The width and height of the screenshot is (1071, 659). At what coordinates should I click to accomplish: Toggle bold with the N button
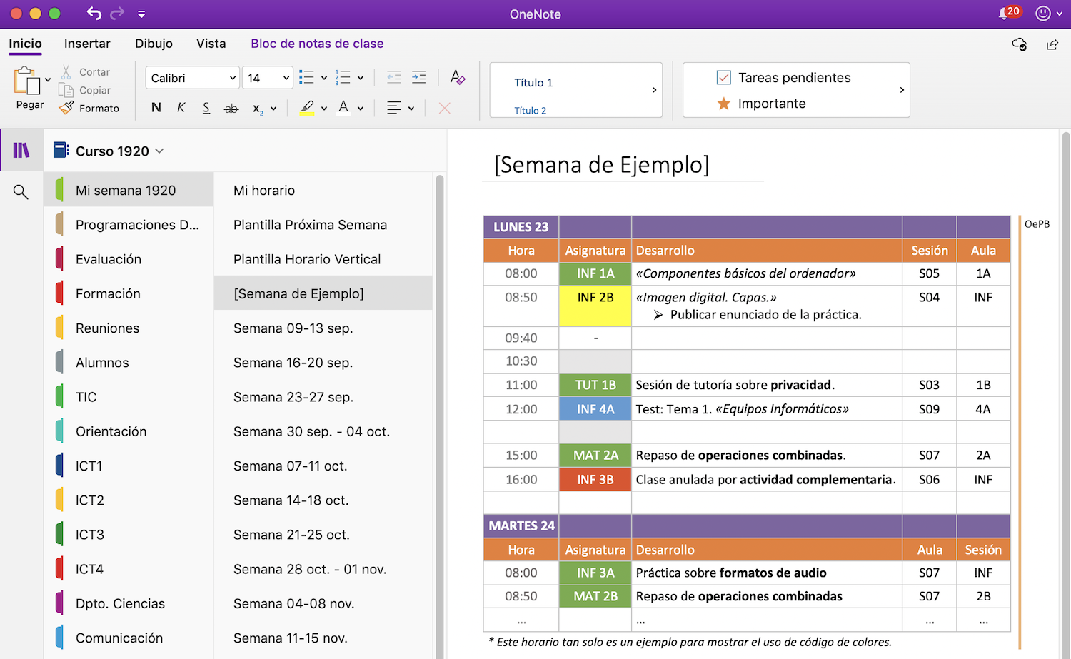(156, 108)
